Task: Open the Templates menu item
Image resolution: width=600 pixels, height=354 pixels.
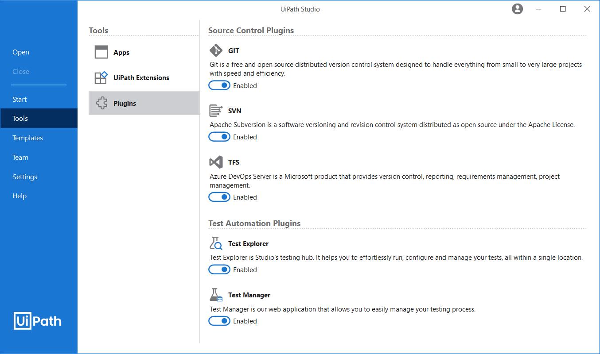Action: point(27,138)
